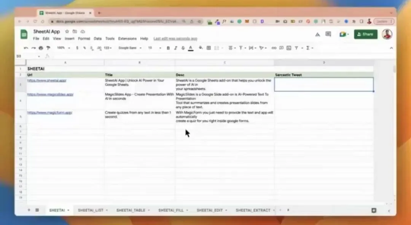Open text rotation dropdown
411x225 pixels.
tap(263, 48)
